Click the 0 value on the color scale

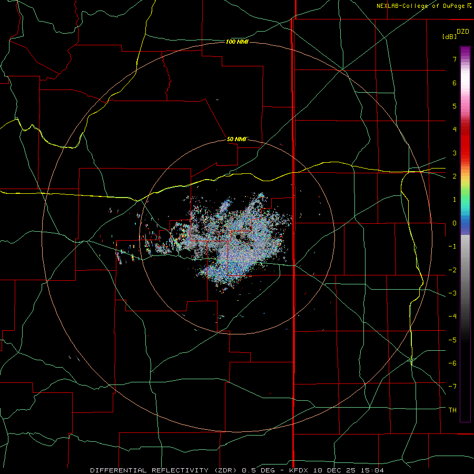(x=455, y=223)
